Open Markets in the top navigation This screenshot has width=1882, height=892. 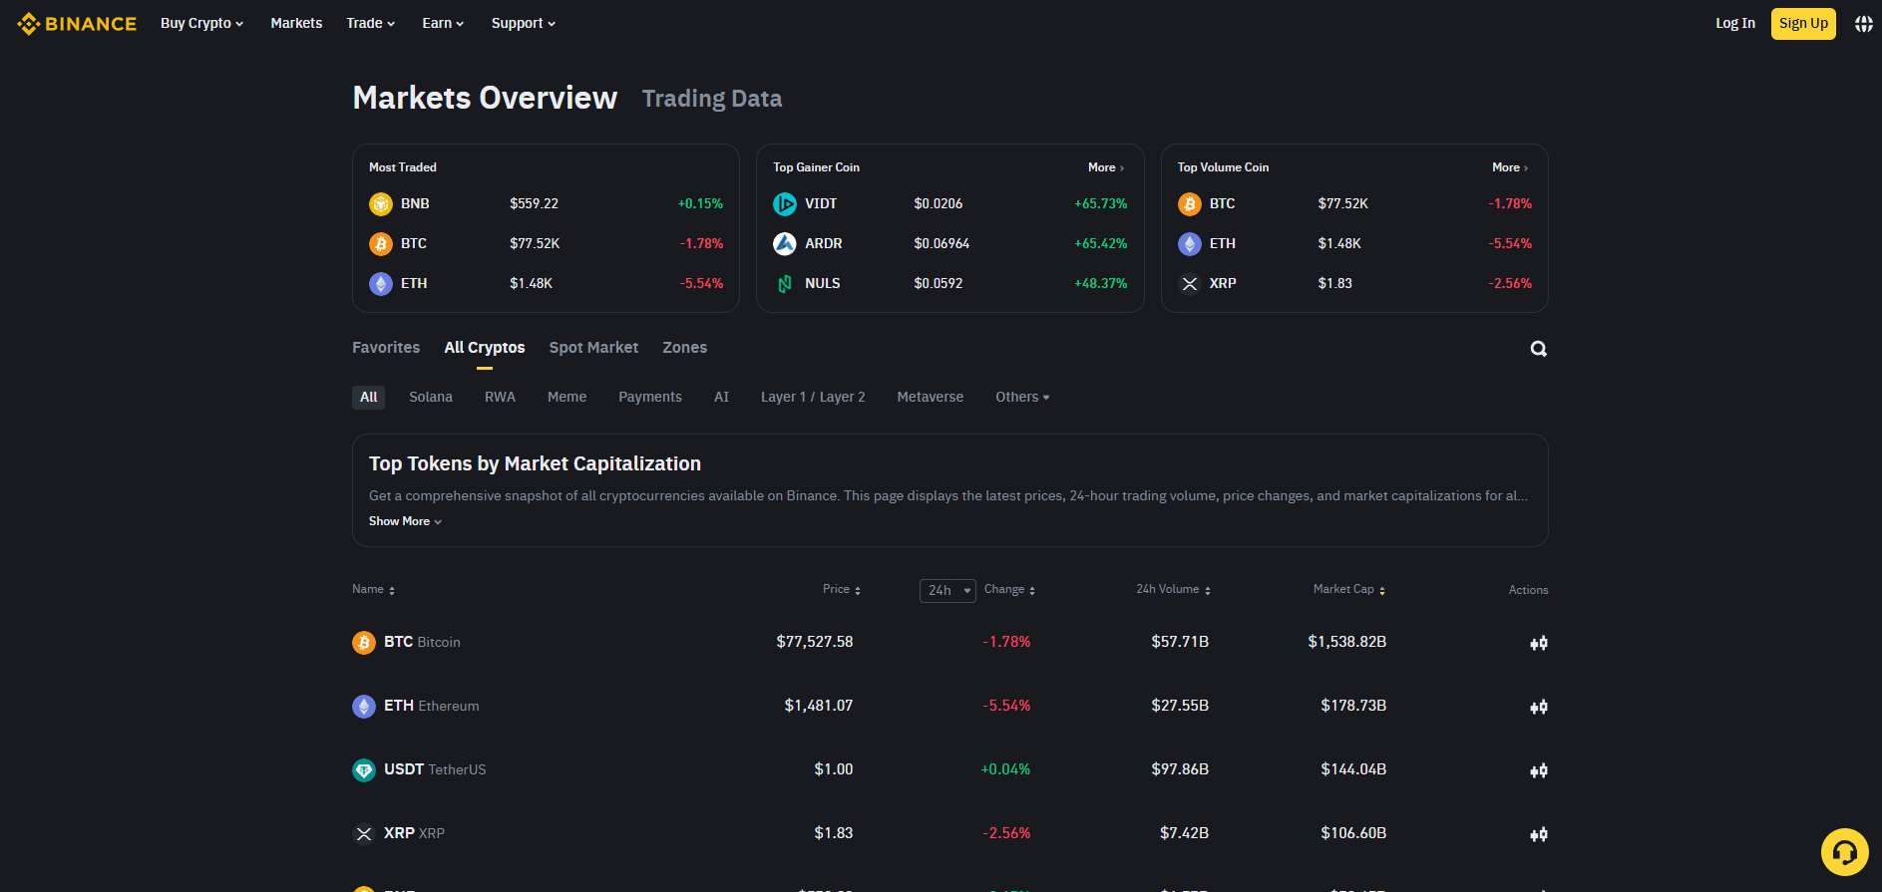coord(296,23)
